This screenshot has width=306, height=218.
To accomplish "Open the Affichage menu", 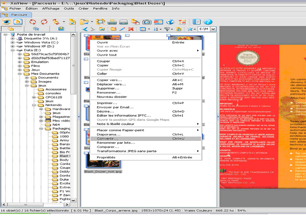I will click(51, 9).
